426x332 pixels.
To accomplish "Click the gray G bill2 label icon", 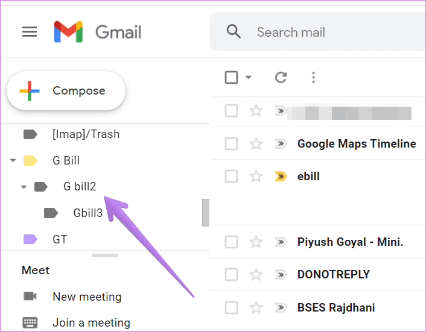I will pyautogui.click(x=41, y=187).
